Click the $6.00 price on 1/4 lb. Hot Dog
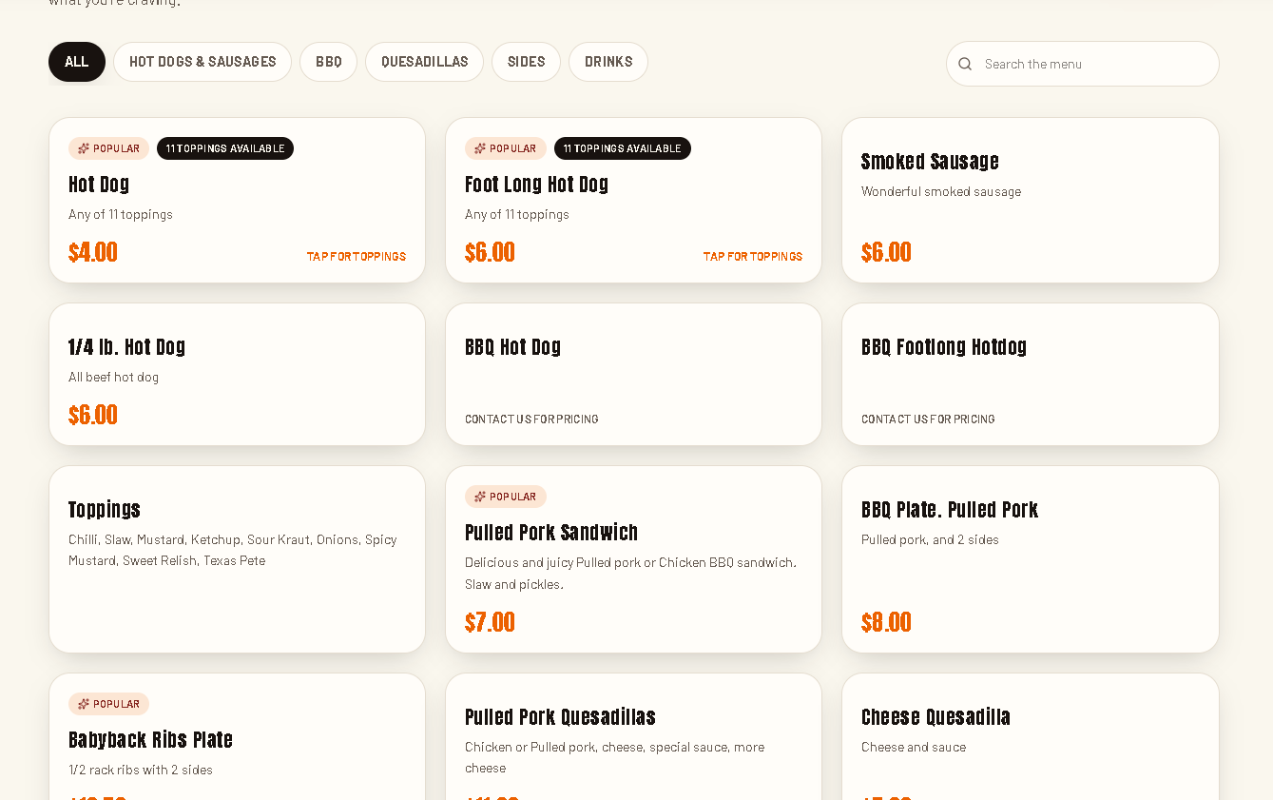 click(93, 416)
